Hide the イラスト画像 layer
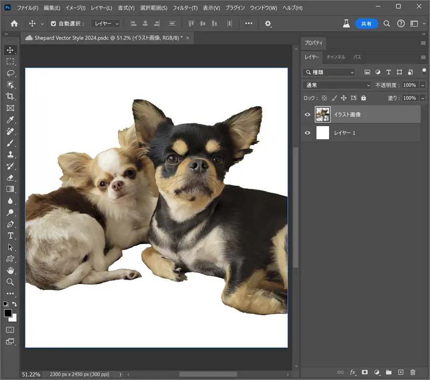This screenshot has width=430, height=380. point(307,114)
